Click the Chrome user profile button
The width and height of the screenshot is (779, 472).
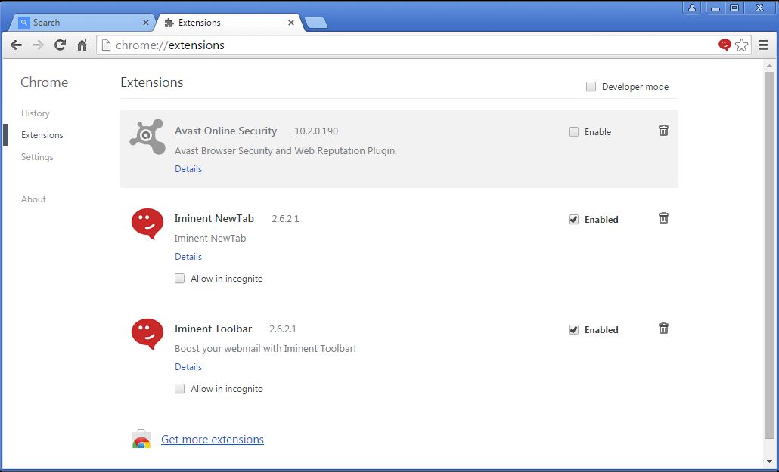point(691,8)
